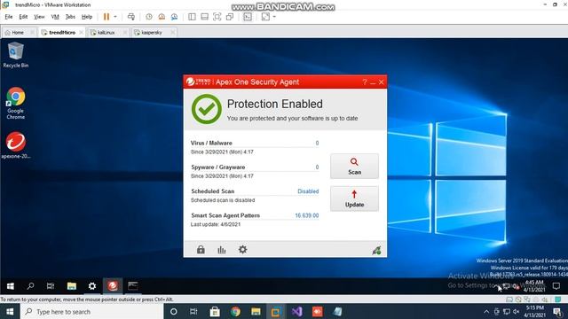
Task: Open Visual Studio on host taskbar
Action: [297, 311]
